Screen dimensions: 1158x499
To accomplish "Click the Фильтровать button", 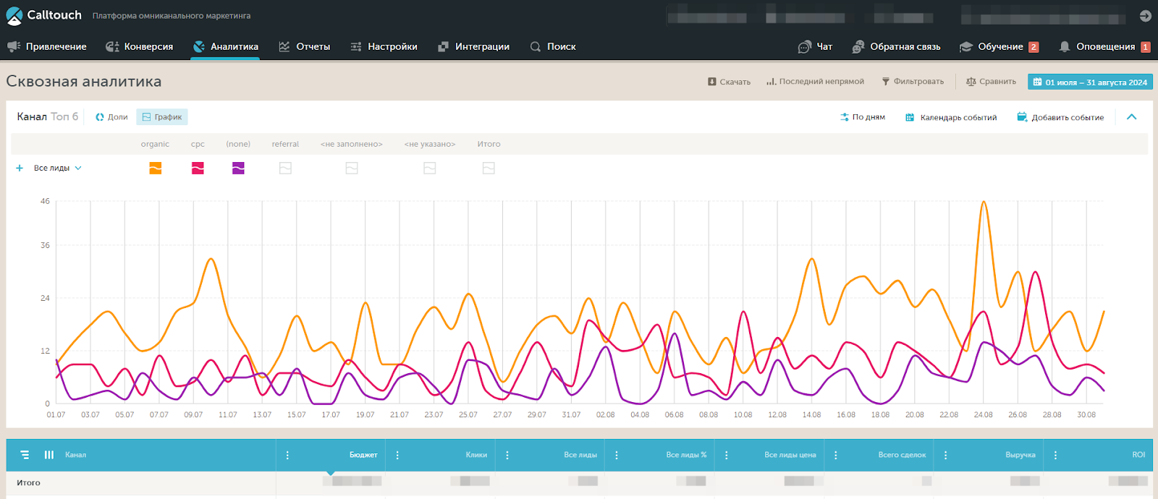I will click(x=913, y=82).
